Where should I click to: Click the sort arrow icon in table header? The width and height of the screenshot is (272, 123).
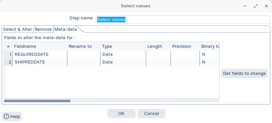(x=8, y=46)
